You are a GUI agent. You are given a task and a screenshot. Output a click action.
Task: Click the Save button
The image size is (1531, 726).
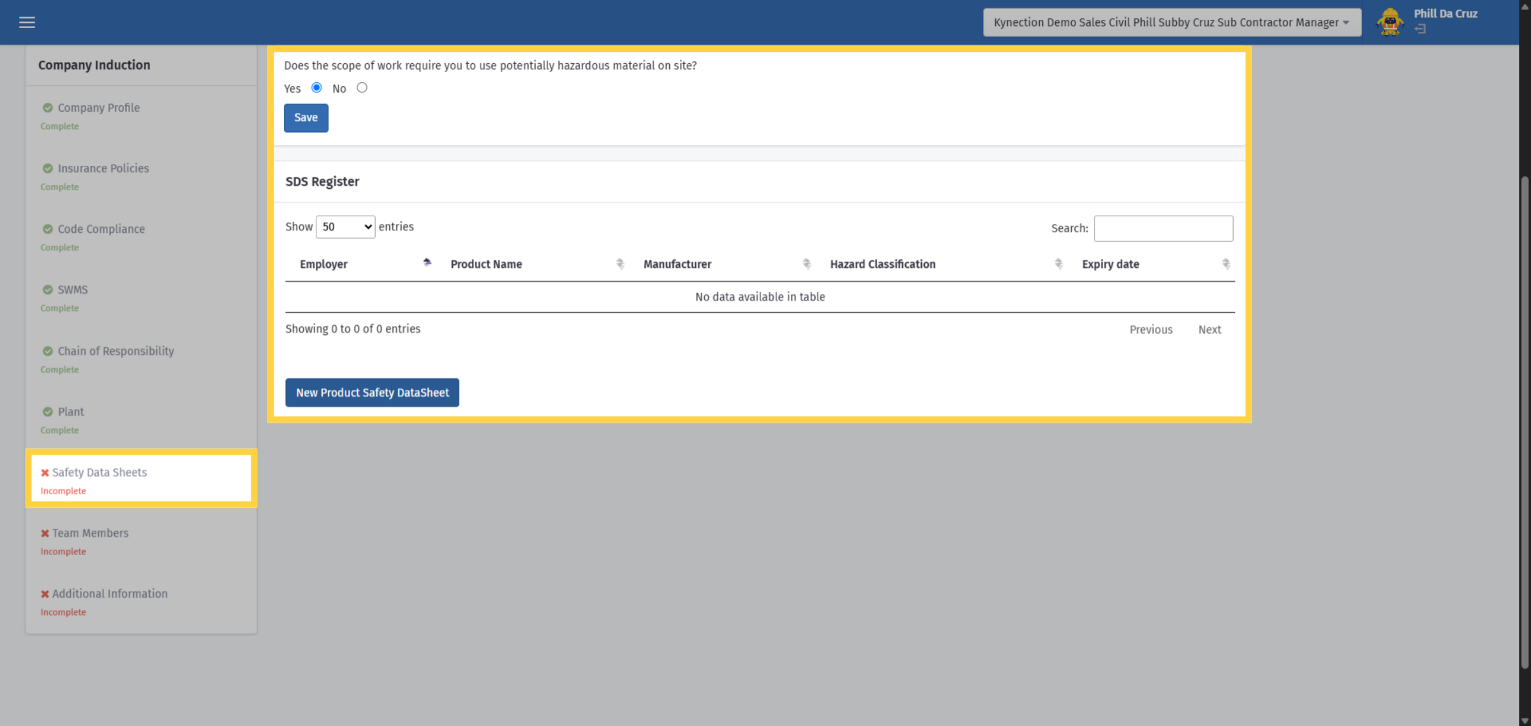click(306, 118)
